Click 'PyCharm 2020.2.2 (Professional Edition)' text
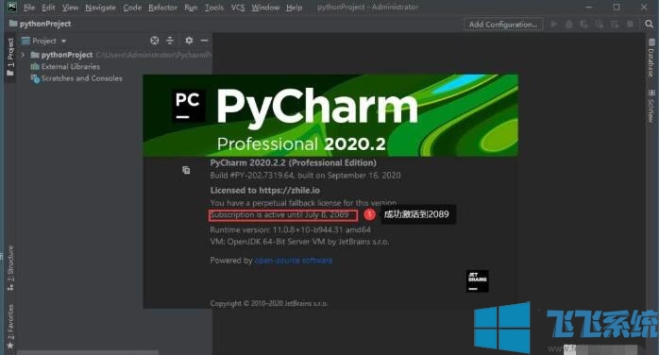The image size is (660, 355). [x=294, y=163]
